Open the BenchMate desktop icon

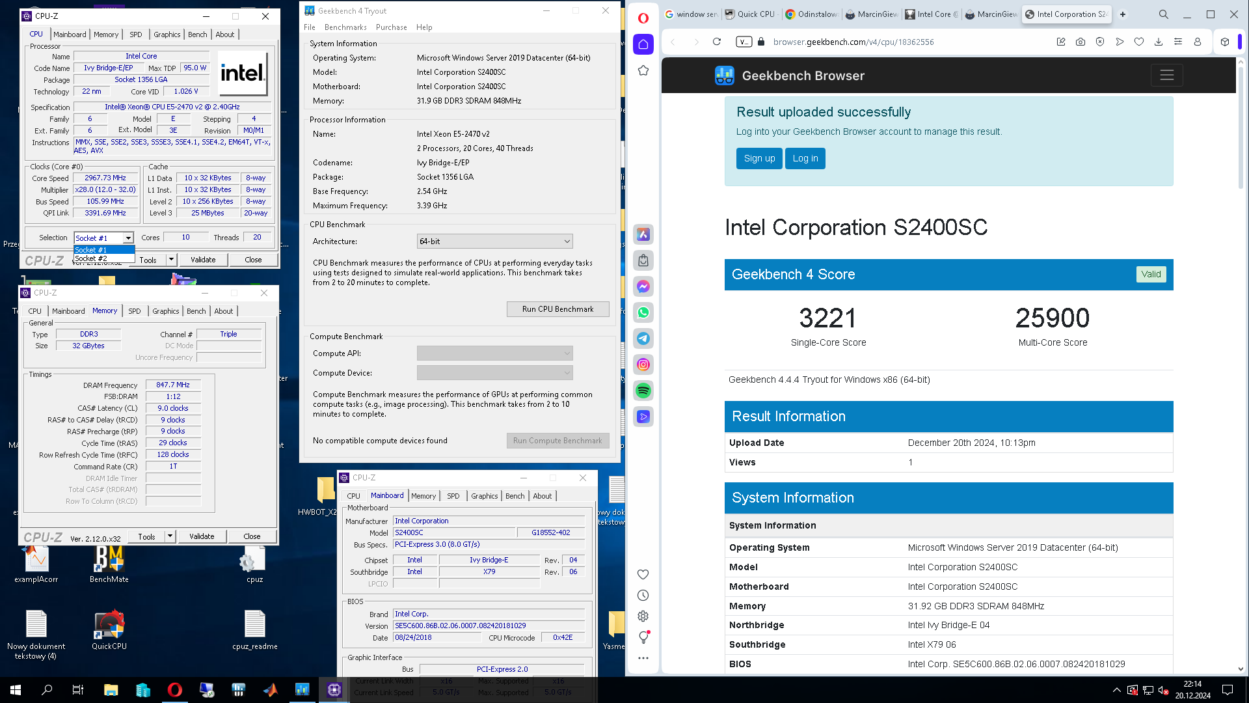point(109,564)
